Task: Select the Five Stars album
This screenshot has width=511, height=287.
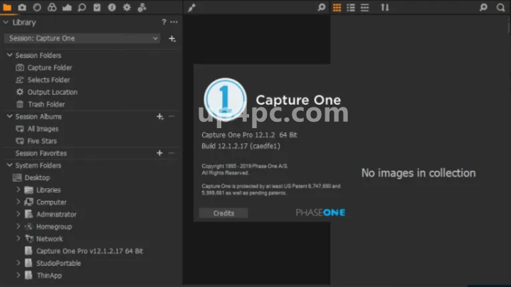Action: 43,141
